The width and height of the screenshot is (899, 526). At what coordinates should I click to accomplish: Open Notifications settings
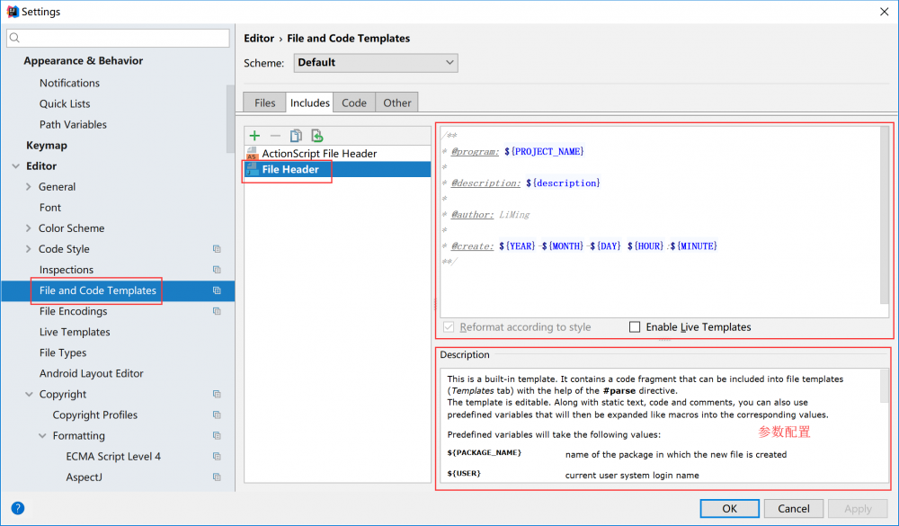click(x=69, y=84)
